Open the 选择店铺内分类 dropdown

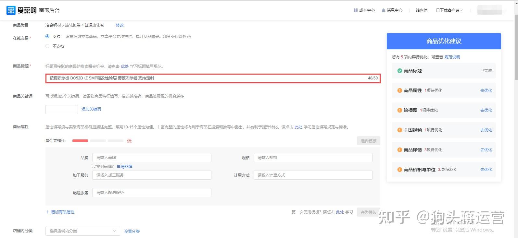point(83,231)
